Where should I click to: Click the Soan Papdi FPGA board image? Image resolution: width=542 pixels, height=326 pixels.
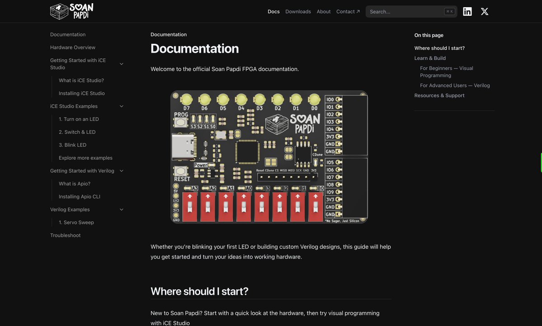pyautogui.click(x=269, y=157)
